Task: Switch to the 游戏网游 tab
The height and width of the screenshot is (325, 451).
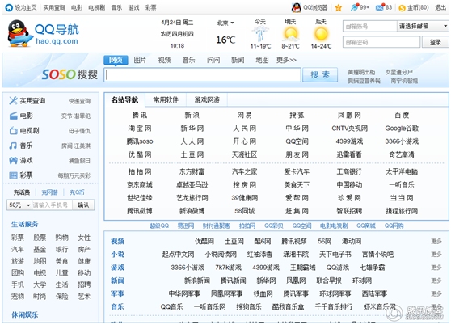Action: (x=207, y=99)
